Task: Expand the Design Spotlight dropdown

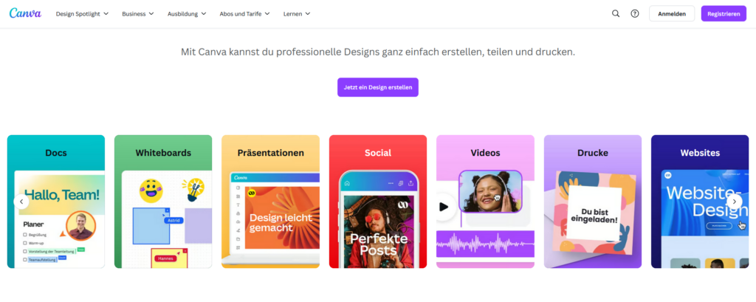Action: click(x=83, y=13)
